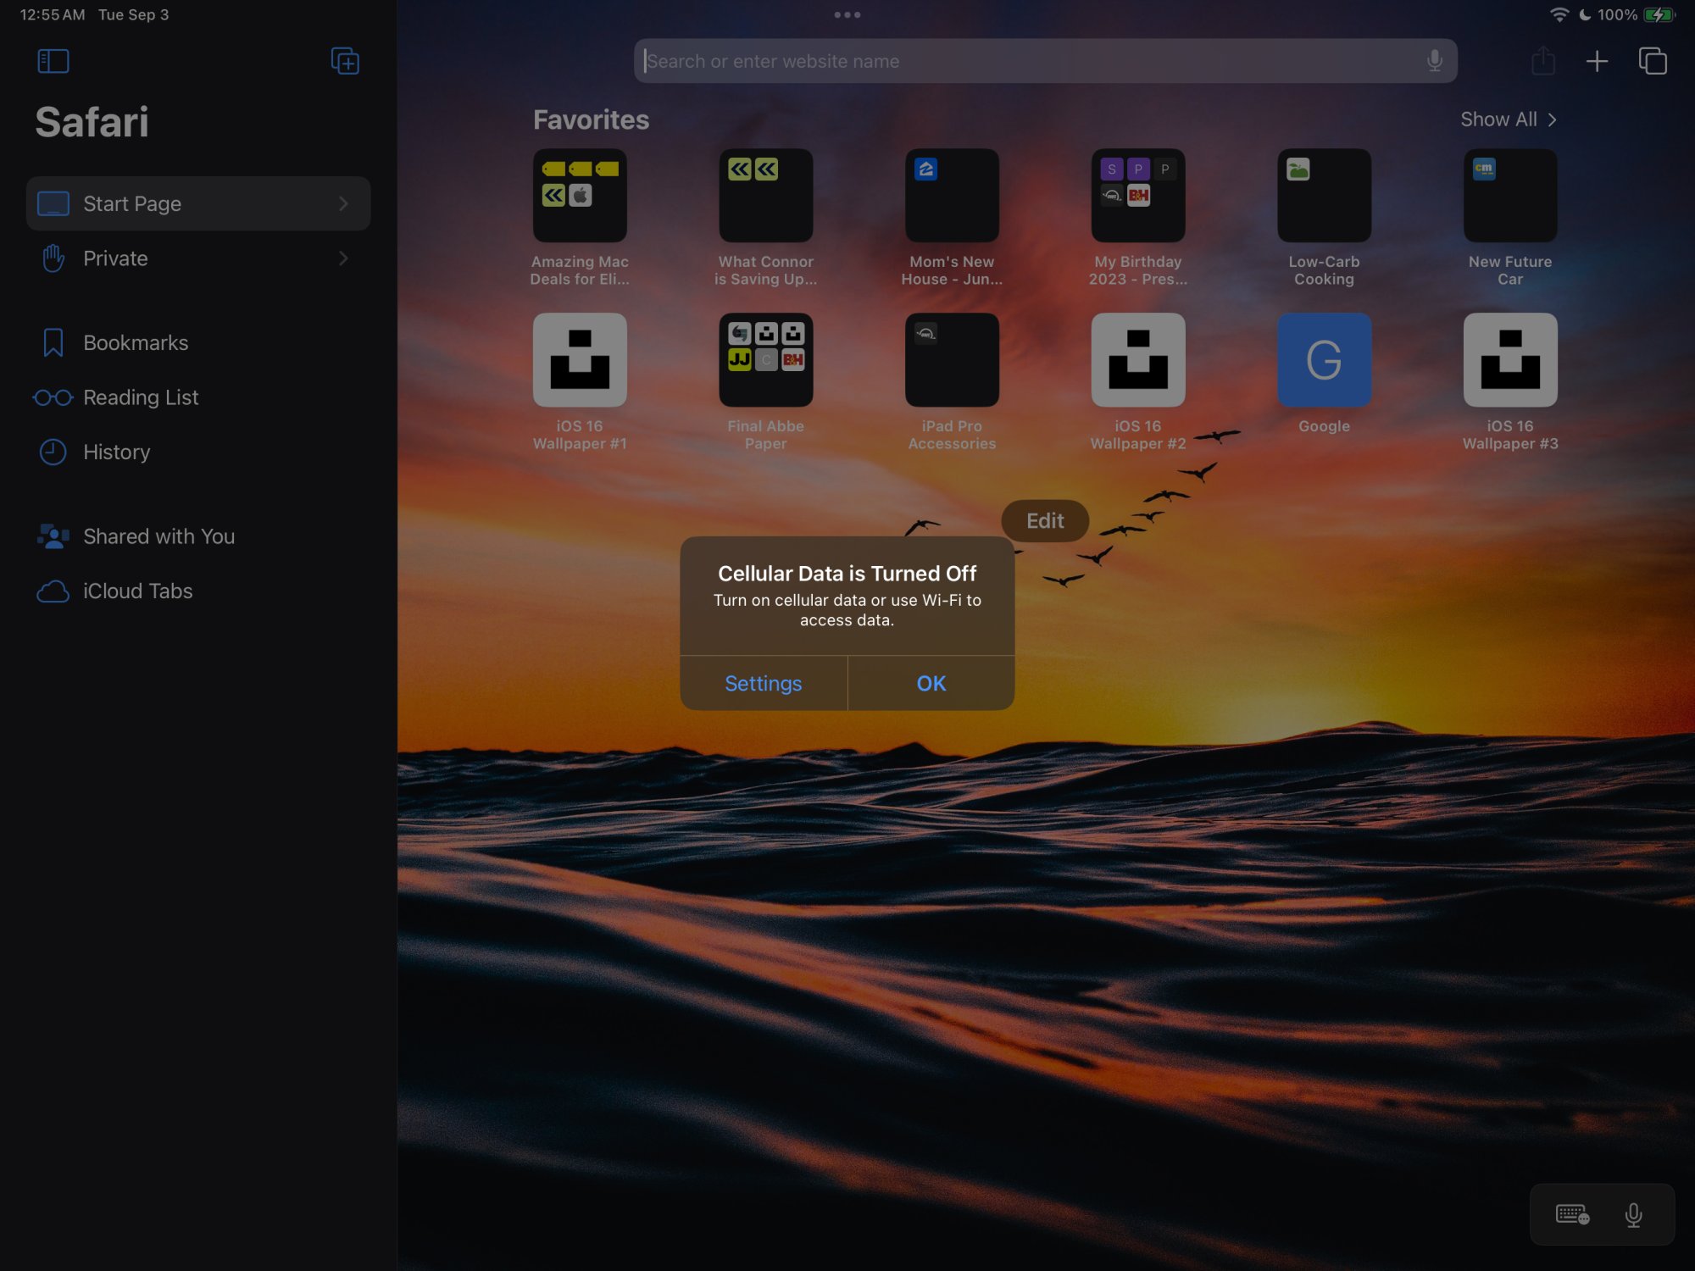Open the tab overview icon
Viewport: 1695px width, 1271px height.
click(x=1653, y=61)
